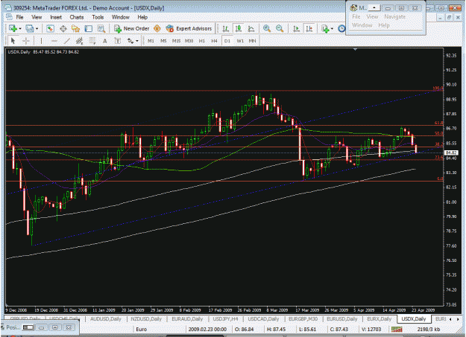This screenshot has width=466, height=337.
Task: Open the Profiles icon
Action: (30, 29)
